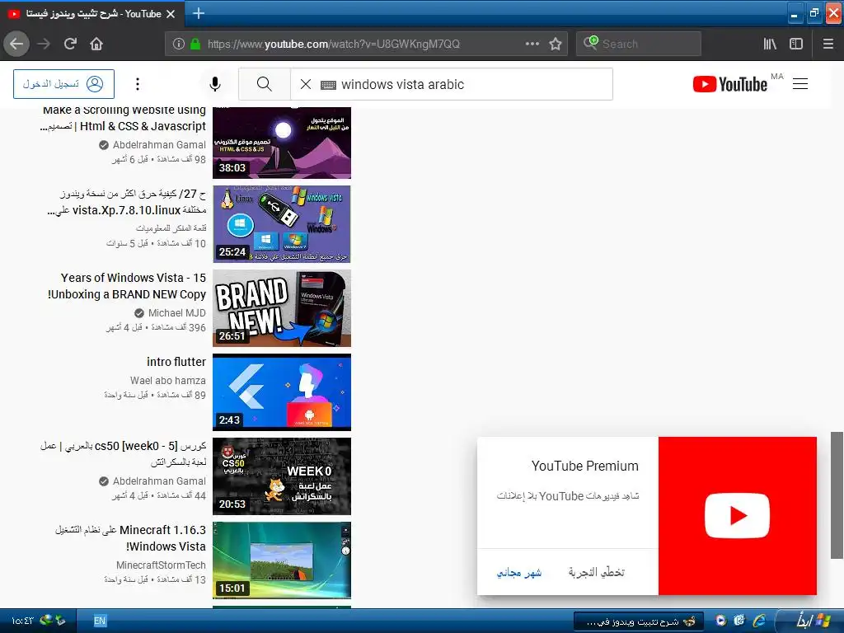Open the cs50 [week0 - 5] video title
844x633 pixels.
124,454
